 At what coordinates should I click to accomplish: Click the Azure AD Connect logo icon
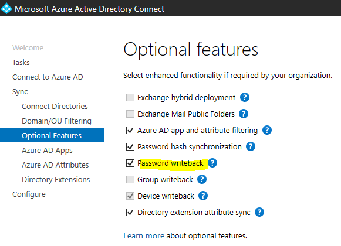6,8
